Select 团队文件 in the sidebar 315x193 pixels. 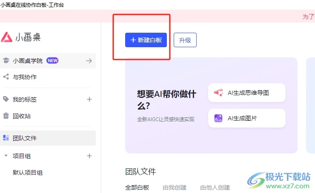(48, 138)
